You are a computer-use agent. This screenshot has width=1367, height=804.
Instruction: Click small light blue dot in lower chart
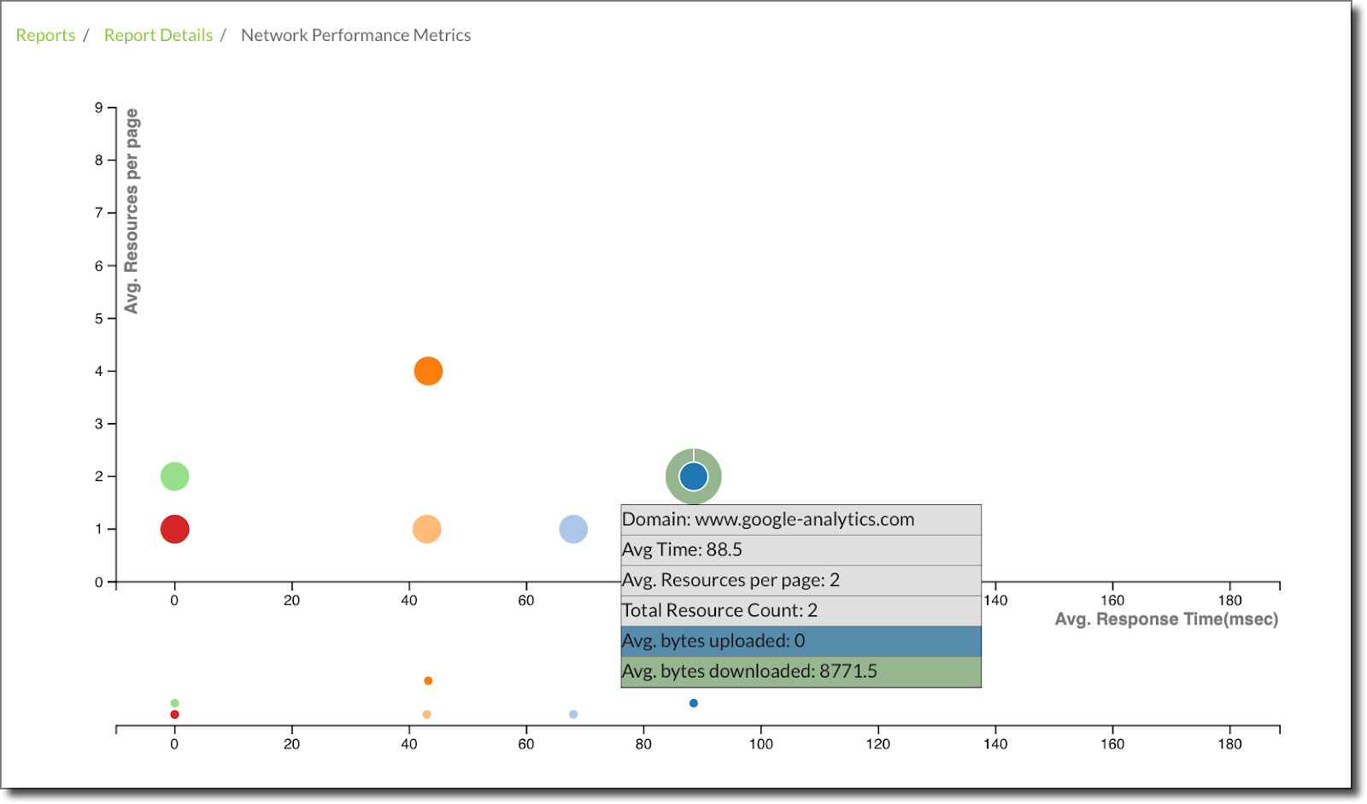[x=573, y=714]
